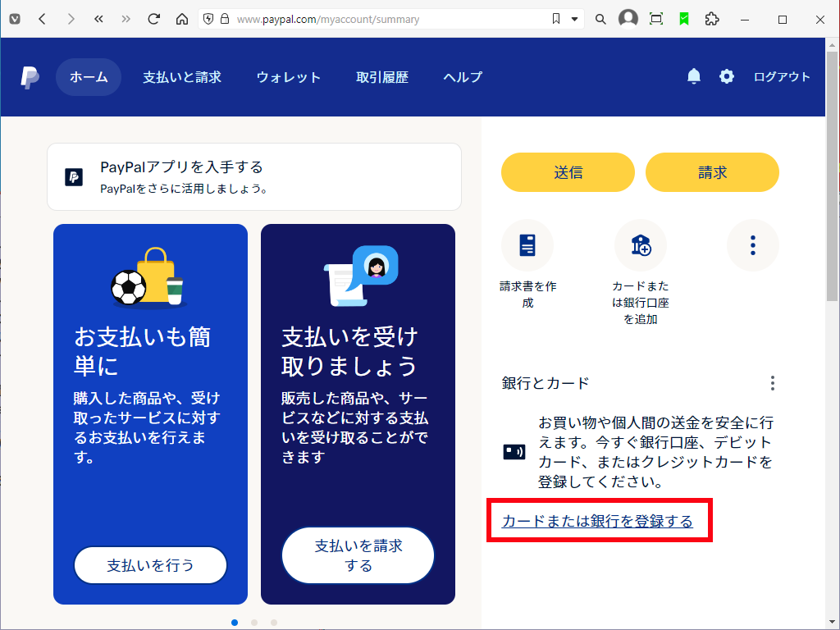Open account settings gear icon
Screen dimensions: 840x630
pyautogui.click(x=727, y=76)
